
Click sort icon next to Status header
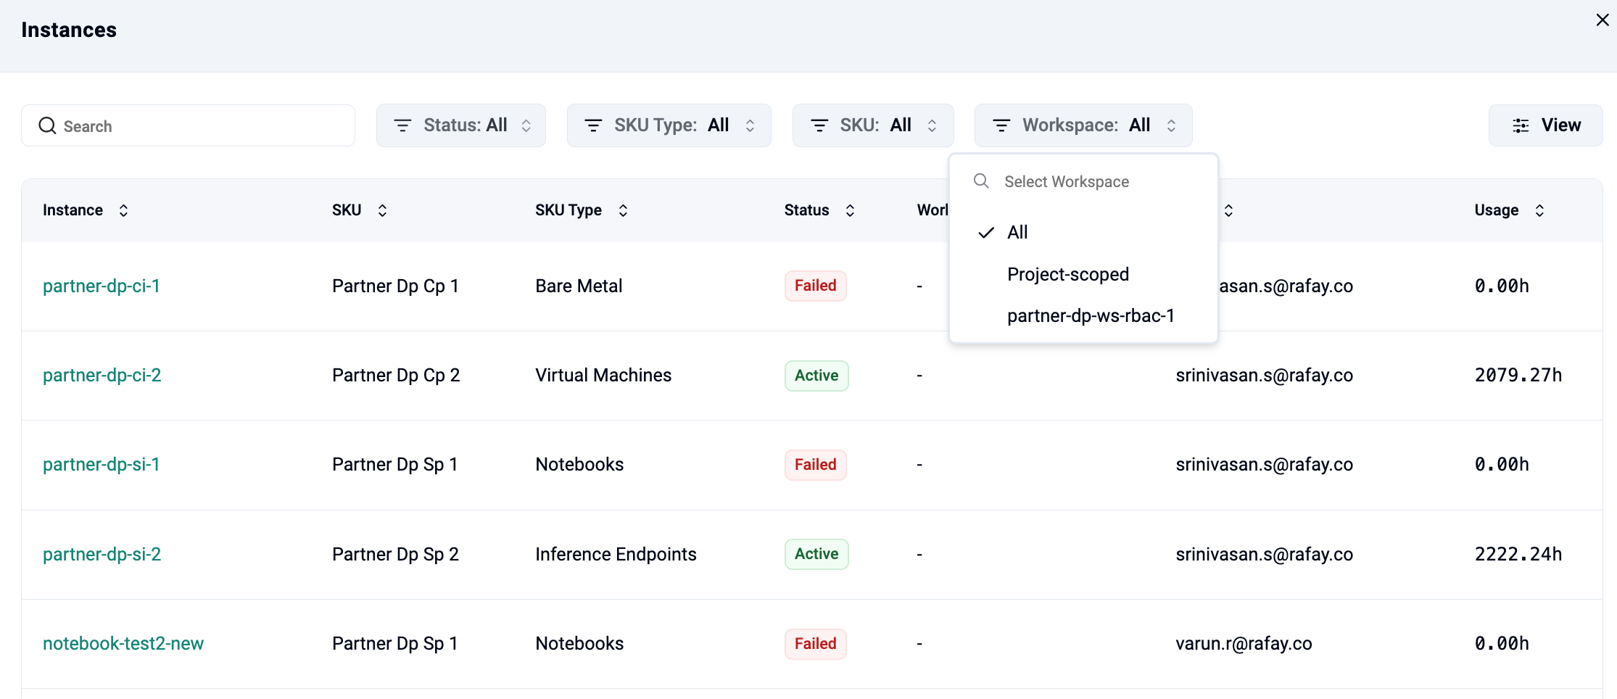850,210
